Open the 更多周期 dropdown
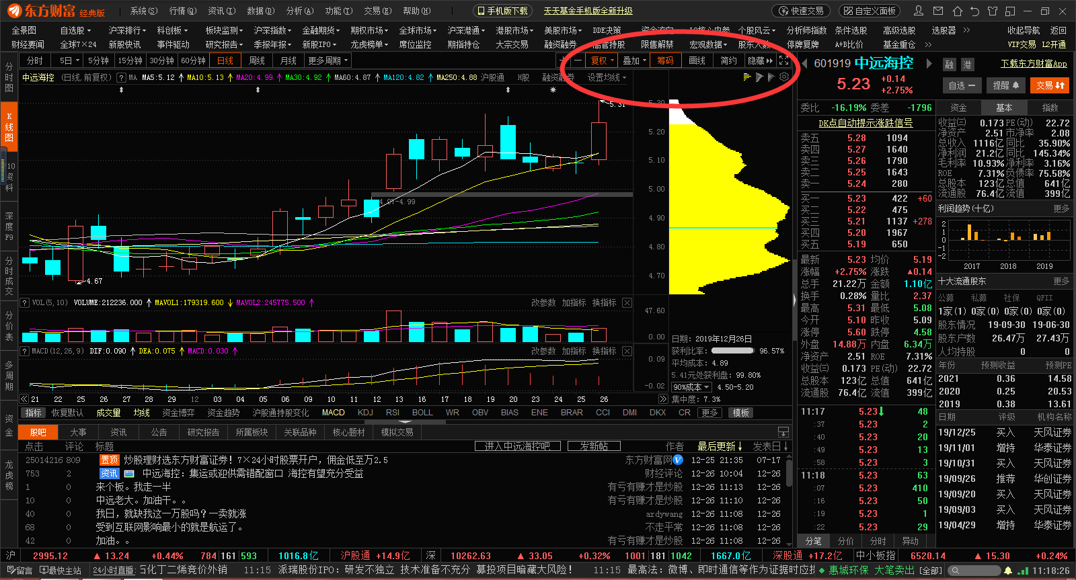The image size is (1076, 580). click(328, 60)
